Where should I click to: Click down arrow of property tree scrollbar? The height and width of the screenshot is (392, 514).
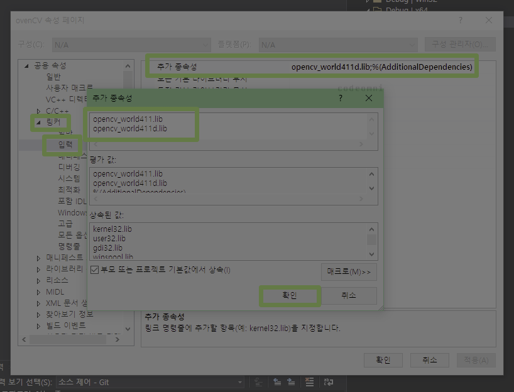pyautogui.click(x=128, y=329)
